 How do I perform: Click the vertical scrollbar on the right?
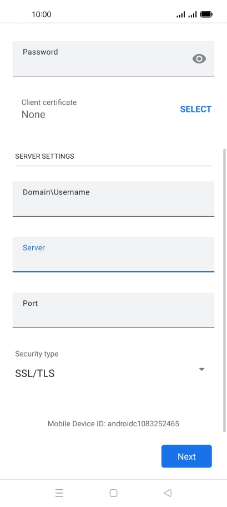[224, 290]
